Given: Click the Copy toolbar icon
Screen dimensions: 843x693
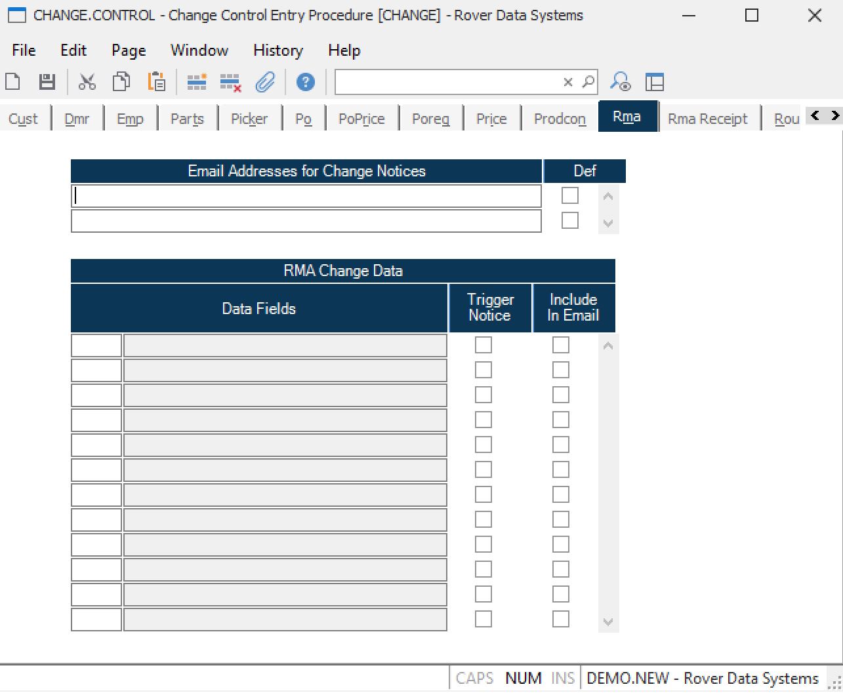Looking at the screenshot, I should 121,82.
